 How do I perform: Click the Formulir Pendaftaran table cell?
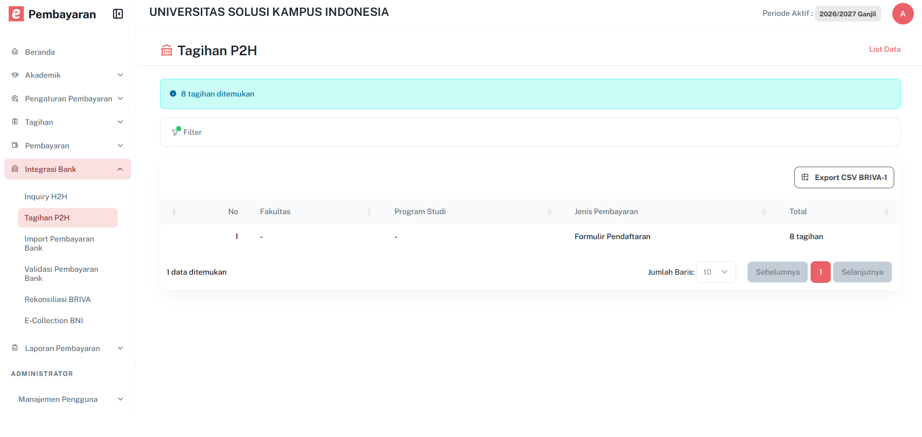click(x=612, y=236)
